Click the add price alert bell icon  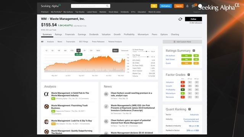point(180,19)
